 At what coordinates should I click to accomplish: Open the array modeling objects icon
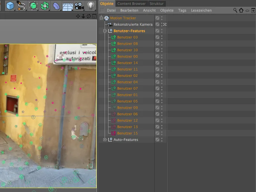[45, 6]
